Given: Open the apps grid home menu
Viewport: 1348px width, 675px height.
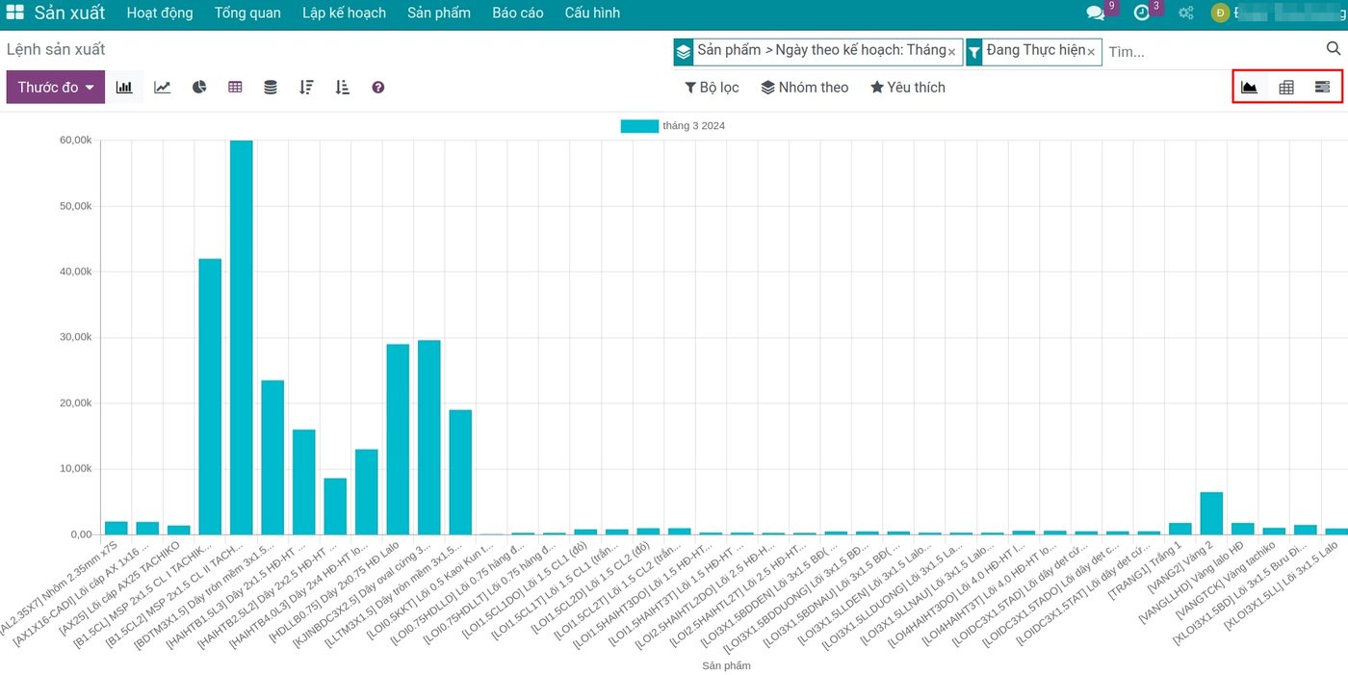Looking at the screenshot, I should pyautogui.click(x=14, y=13).
